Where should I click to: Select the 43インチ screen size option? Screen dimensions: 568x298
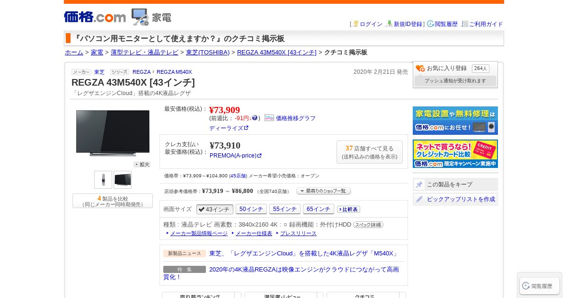pos(215,209)
